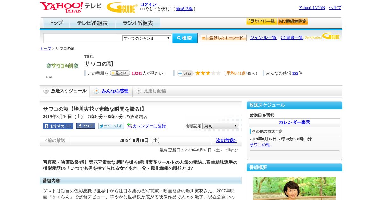Open the サワコの朝 August 17 schedule link
This screenshot has width=382, height=200.
260,145
